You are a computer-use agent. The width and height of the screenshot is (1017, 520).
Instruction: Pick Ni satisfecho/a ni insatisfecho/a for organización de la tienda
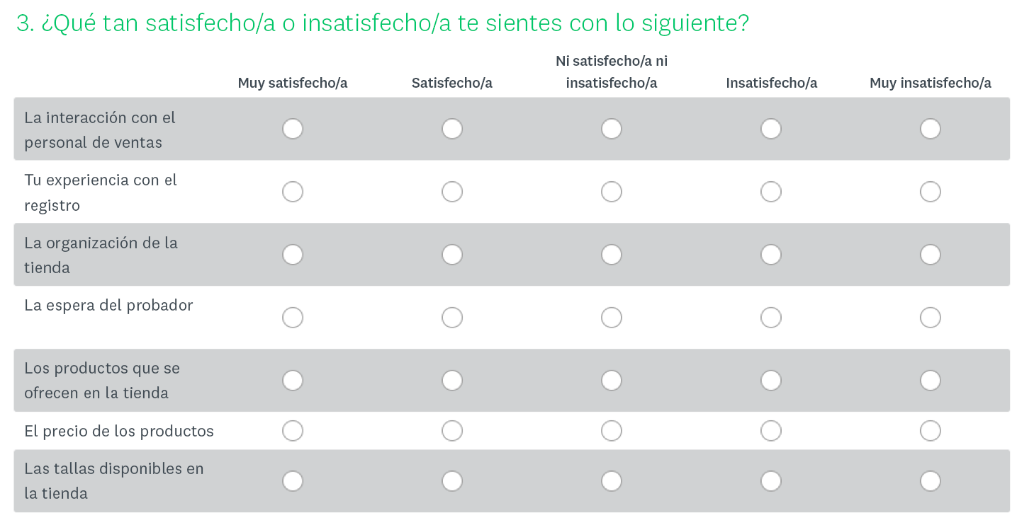(x=612, y=254)
